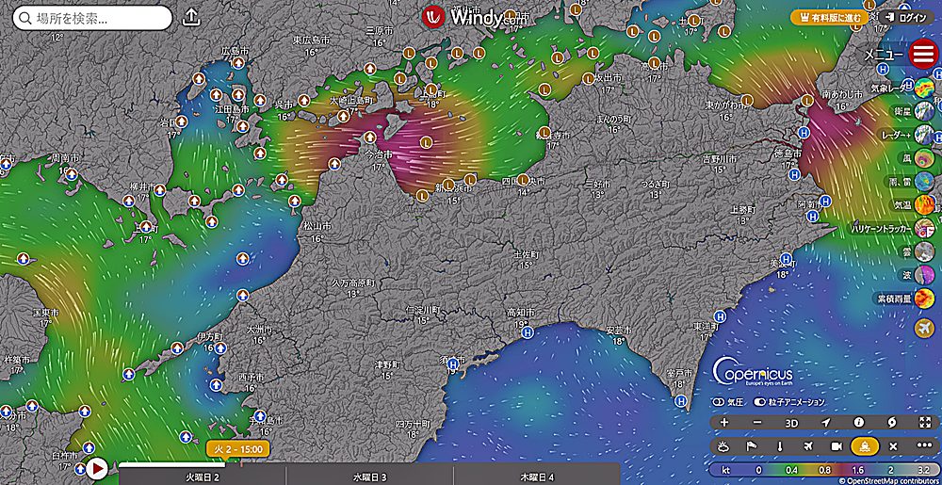Select 水曜日 3 on the timeline

pyautogui.click(x=370, y=477)
